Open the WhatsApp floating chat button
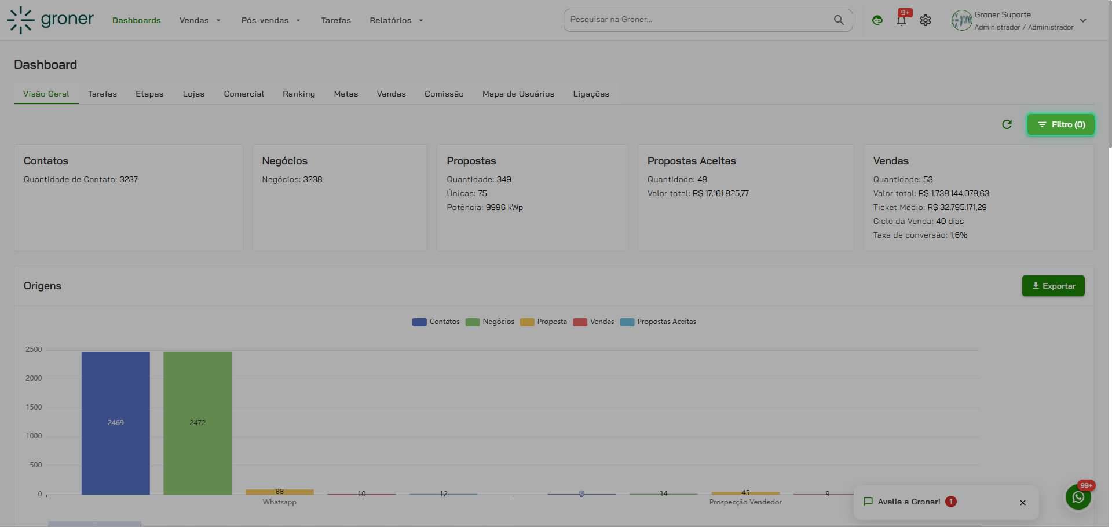 [1078, 497]
